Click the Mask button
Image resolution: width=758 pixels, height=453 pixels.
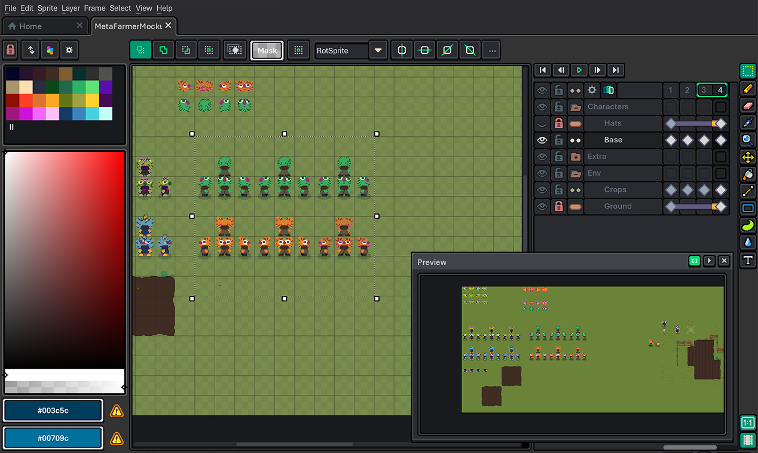pyautogui.click(x=267, y=51)
